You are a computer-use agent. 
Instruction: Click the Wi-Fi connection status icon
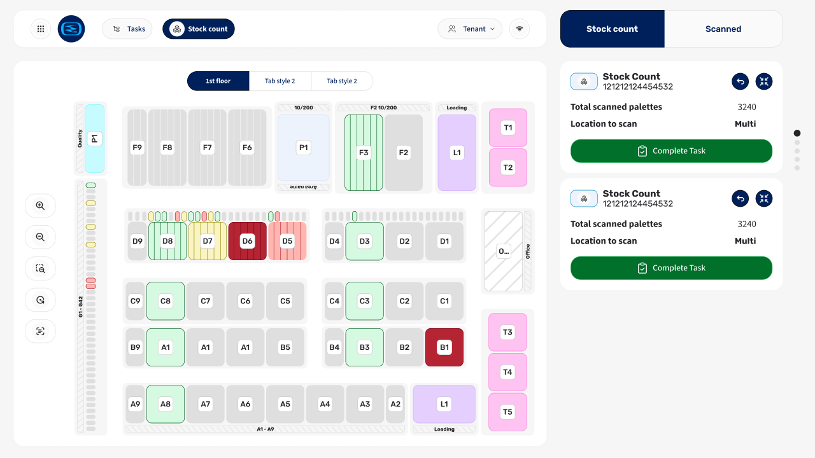[x=520, y=29]
